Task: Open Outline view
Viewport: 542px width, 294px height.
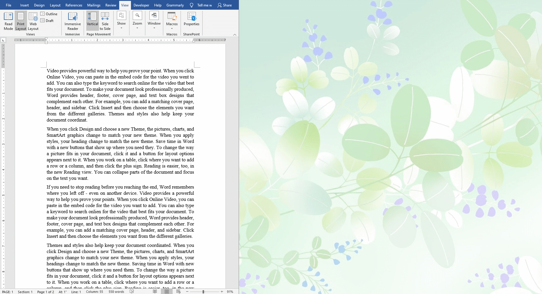Action: pyautogui.click(x=49, y=14)
